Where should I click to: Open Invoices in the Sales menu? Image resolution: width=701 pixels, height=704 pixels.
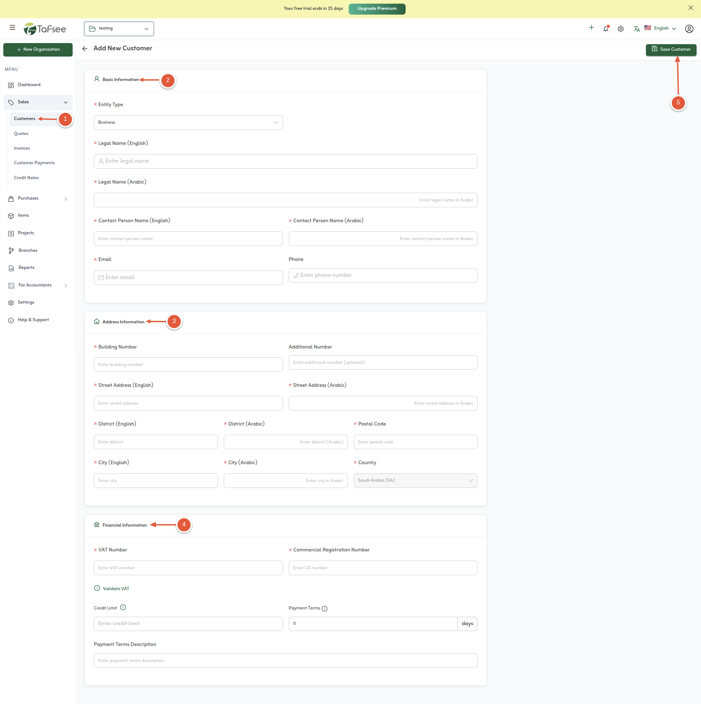22,148
